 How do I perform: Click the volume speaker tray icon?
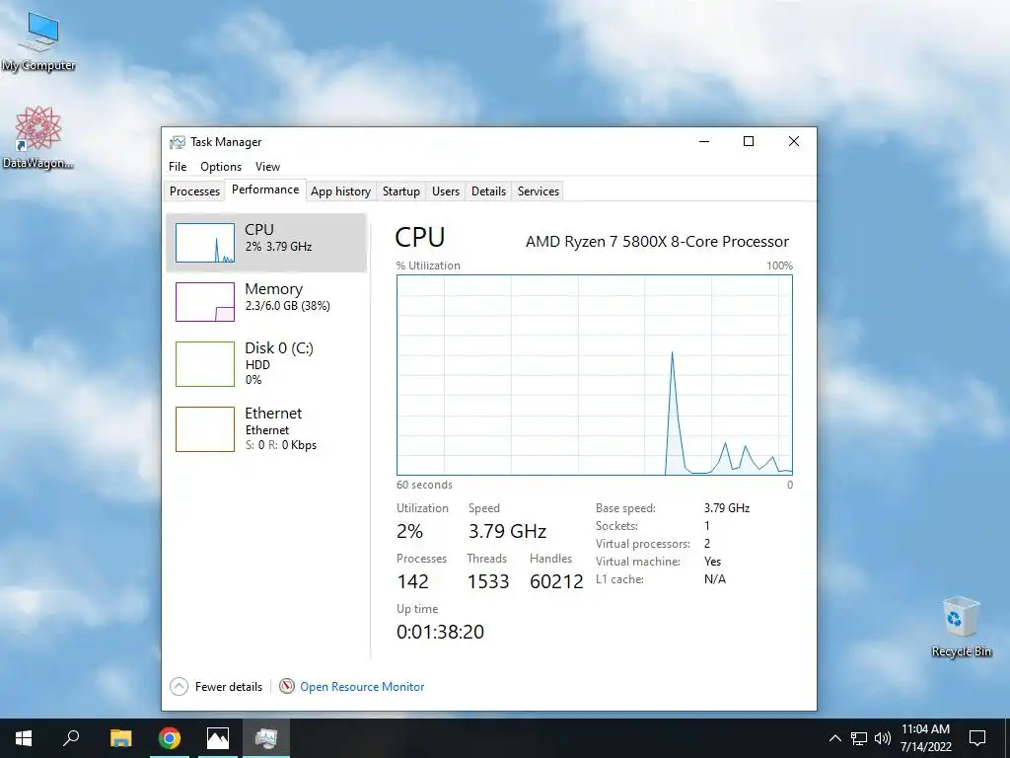click(883, 738)
